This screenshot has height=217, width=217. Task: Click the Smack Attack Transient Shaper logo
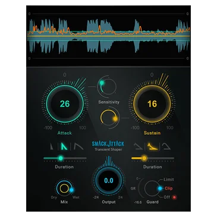click(x=108, y=146)
